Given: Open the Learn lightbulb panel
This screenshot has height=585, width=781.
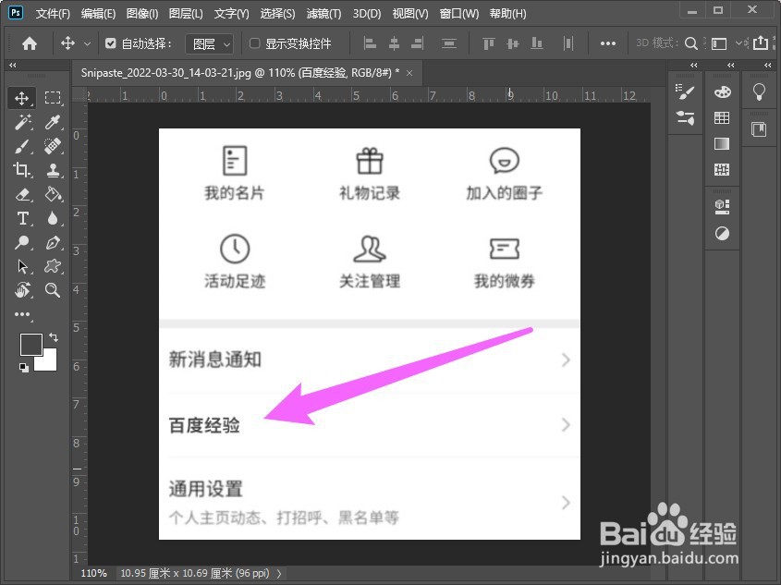Looking at the screenshot, I should [x=759, y=91].
